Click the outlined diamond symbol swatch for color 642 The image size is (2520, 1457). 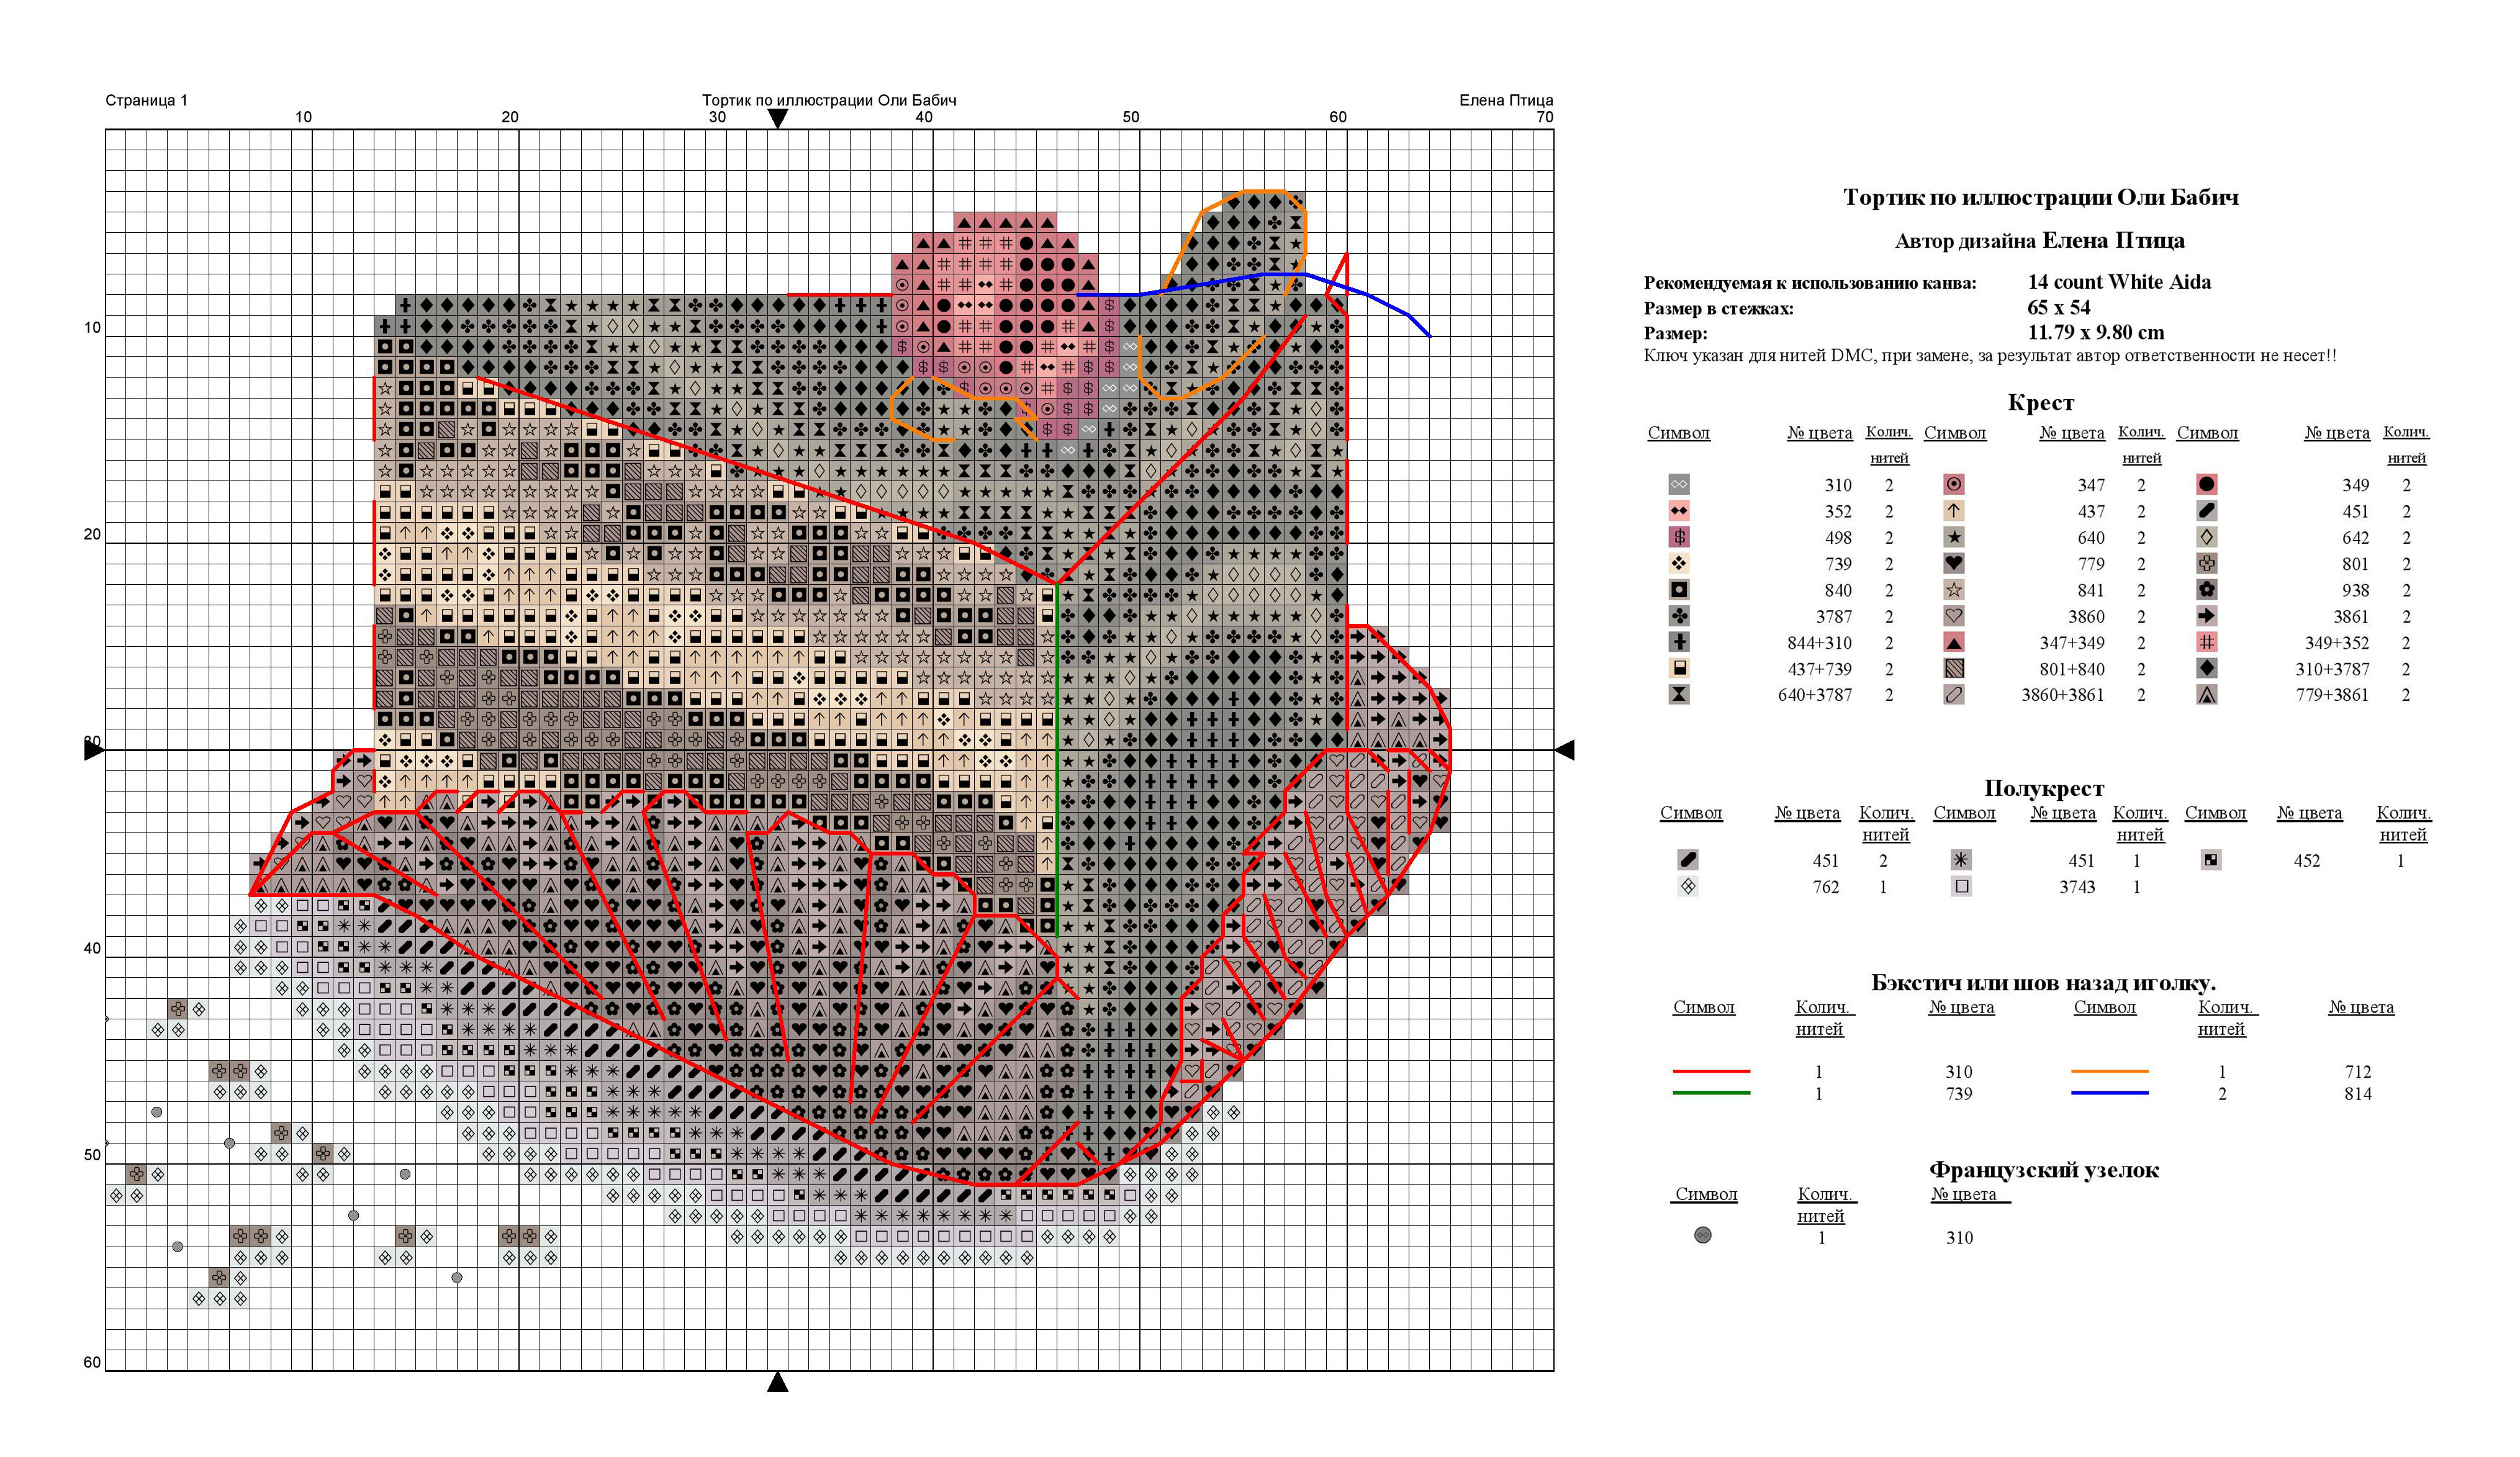point(2206,537)
